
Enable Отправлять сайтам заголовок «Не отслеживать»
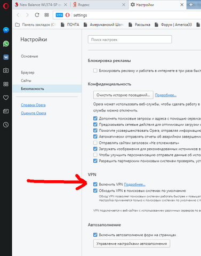pyautogui.click(x=95, y=143)
